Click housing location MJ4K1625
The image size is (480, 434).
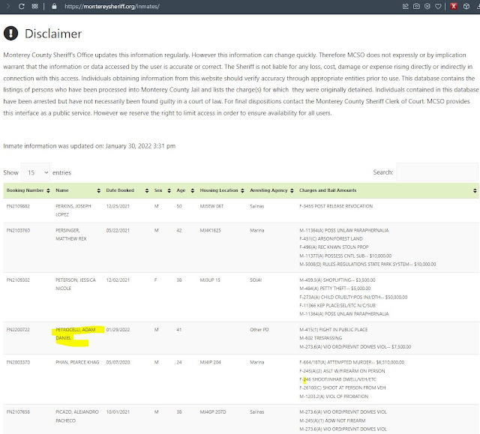point(210,230)
